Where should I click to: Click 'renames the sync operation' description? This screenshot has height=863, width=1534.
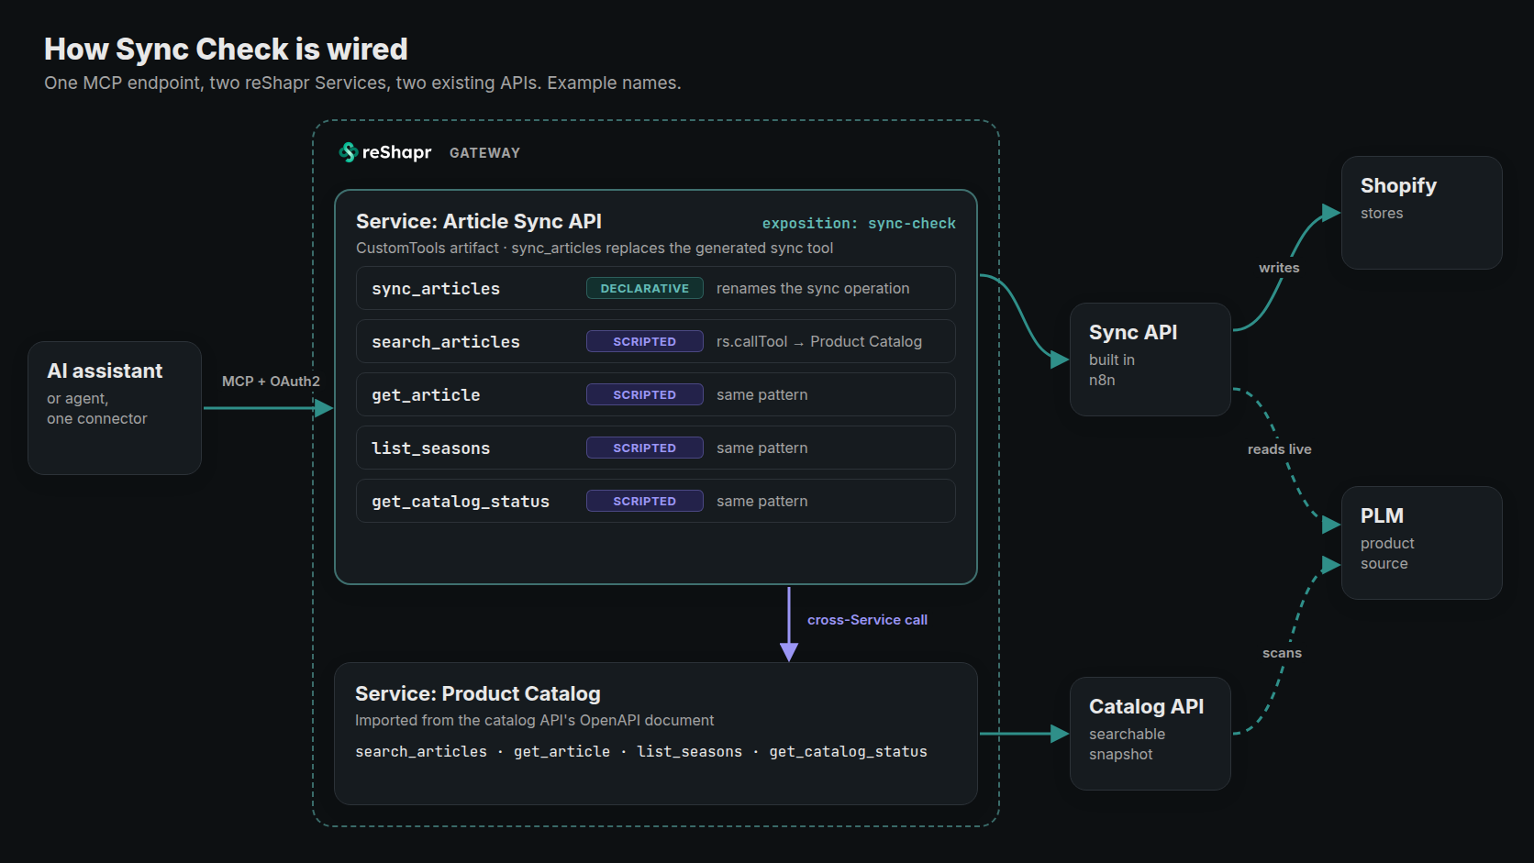coord(813,288)
